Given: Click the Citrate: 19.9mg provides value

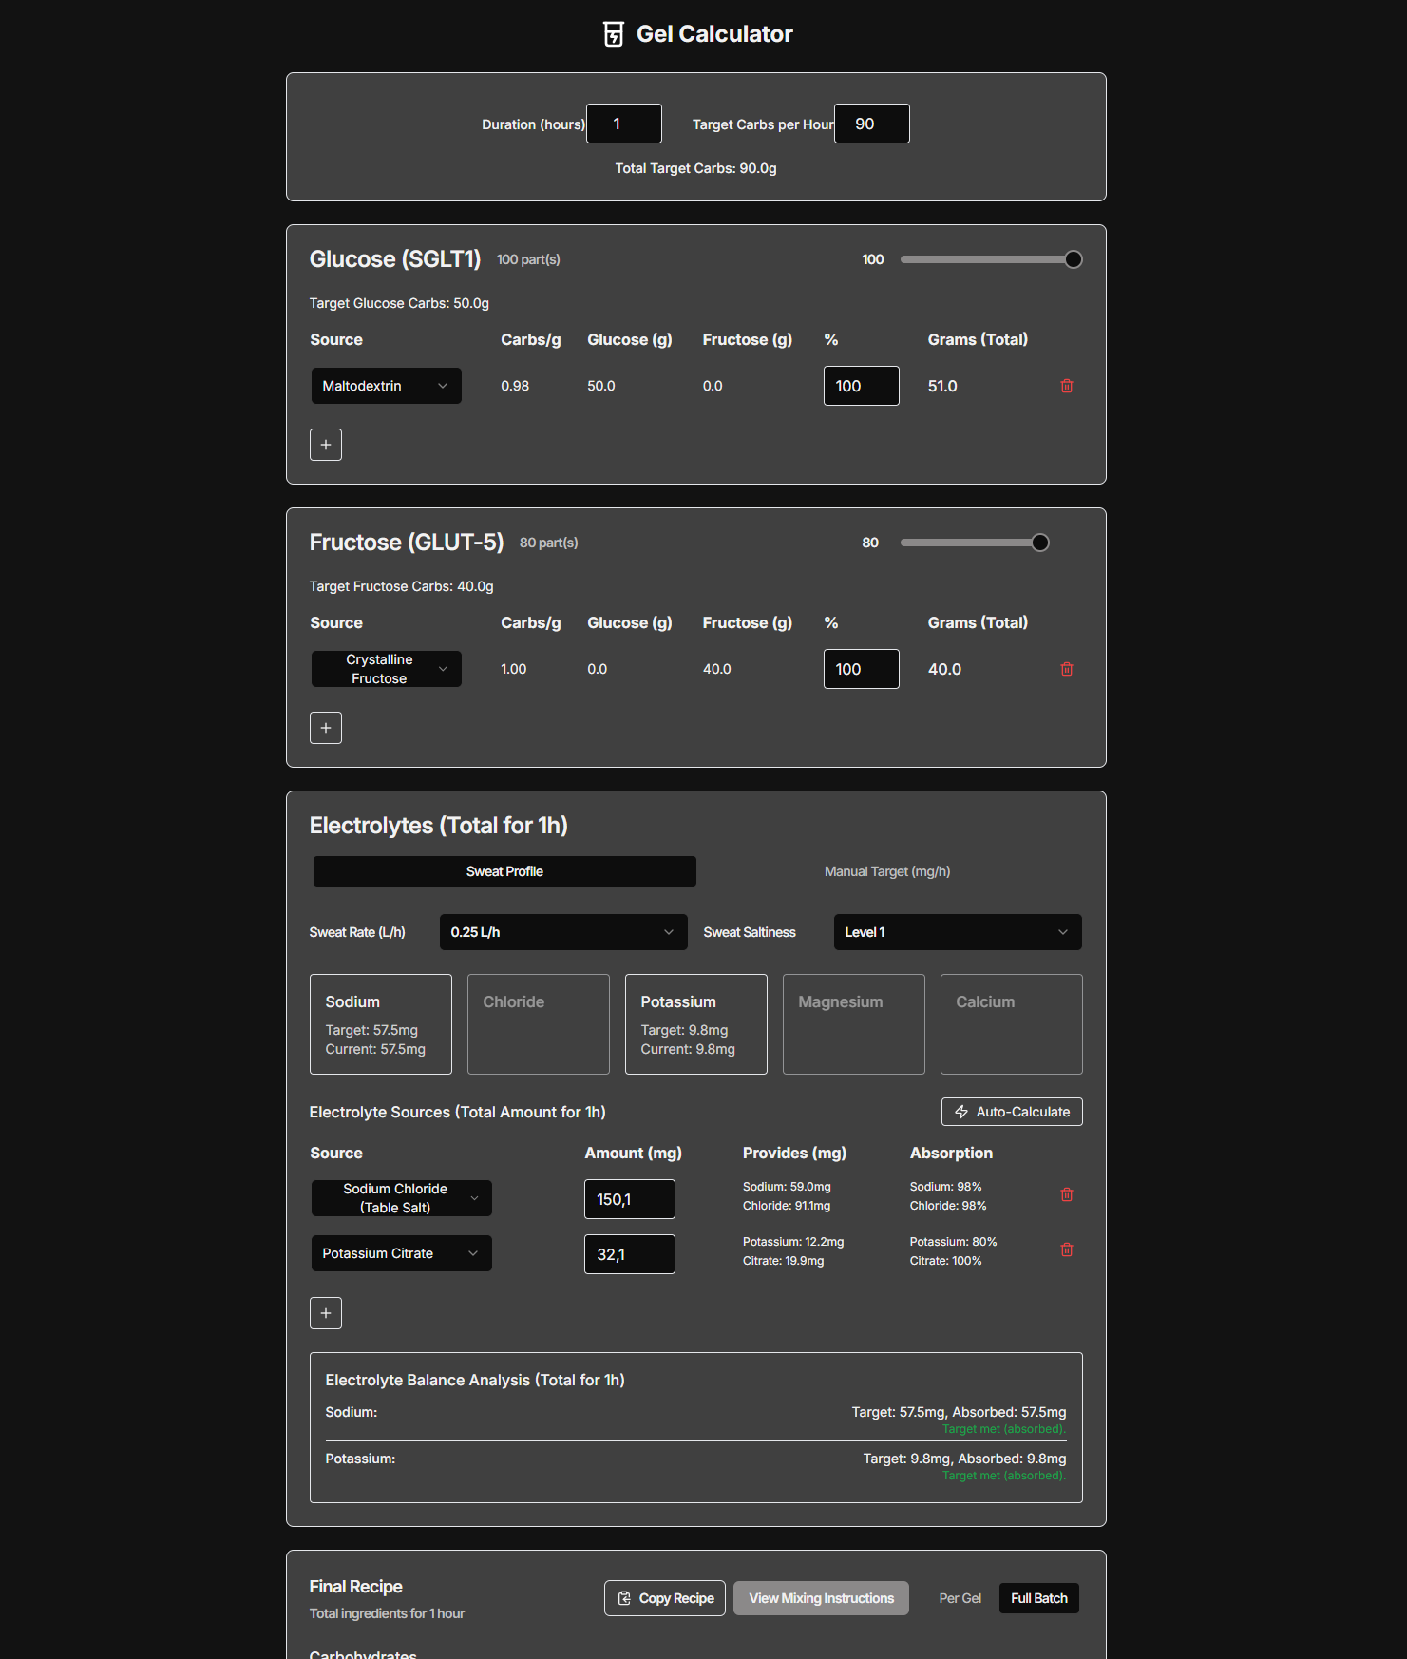Looking at the screenshot, I should 784,1261.
